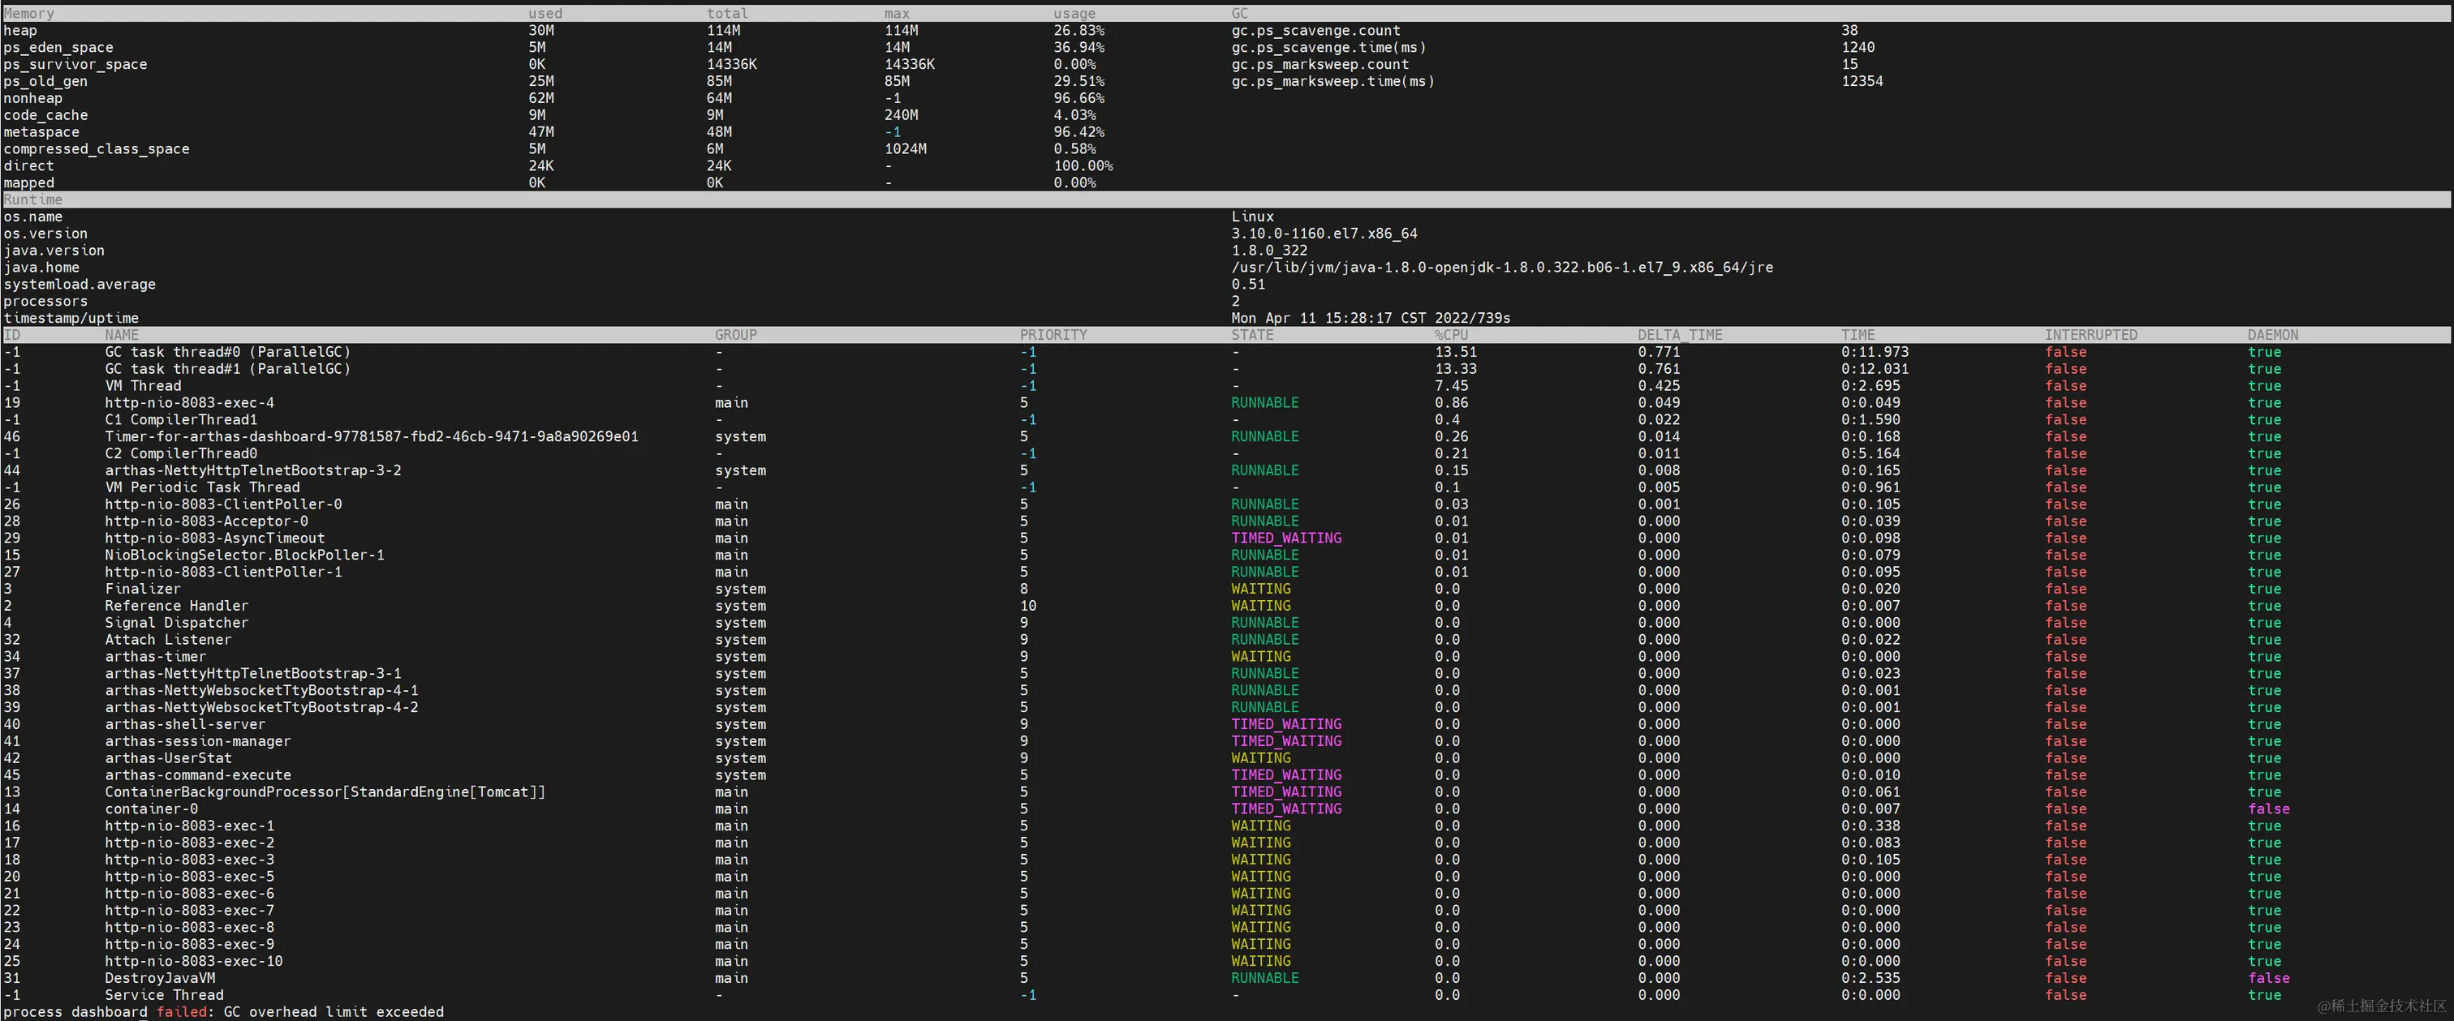Click the 'NAME' thread column header
Viewport: 2454px width, 1021px height.
tap(122, 335)
